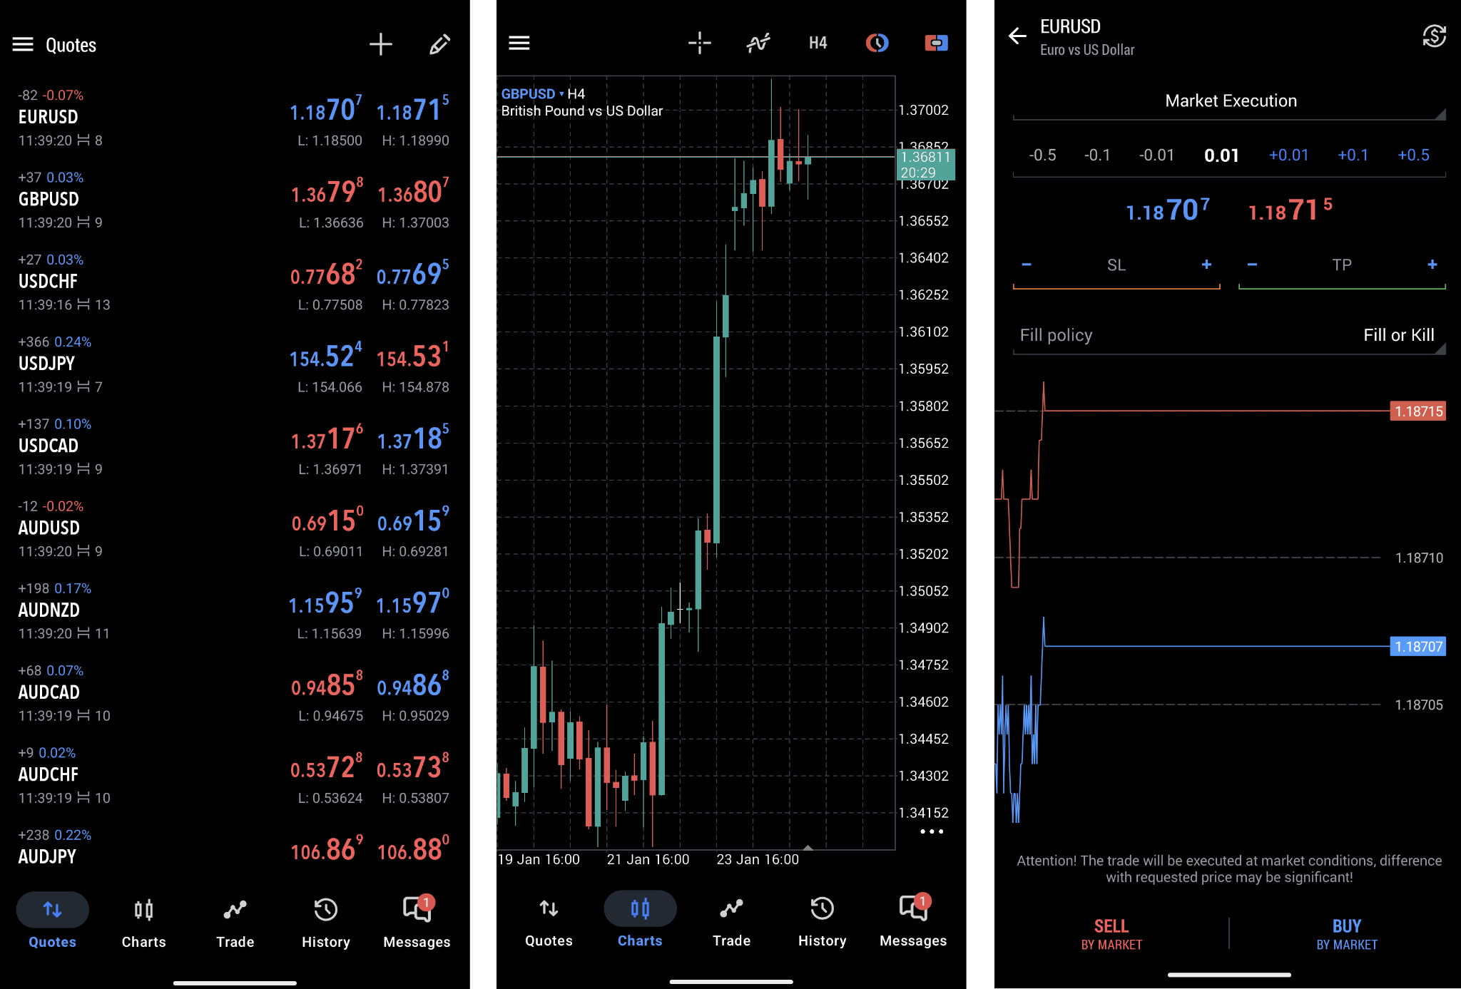The width and height of the screenshot is (1461, 989).
Task: Open the hamburger menu in Quotes screen
Action: click(x=23, y=45)
